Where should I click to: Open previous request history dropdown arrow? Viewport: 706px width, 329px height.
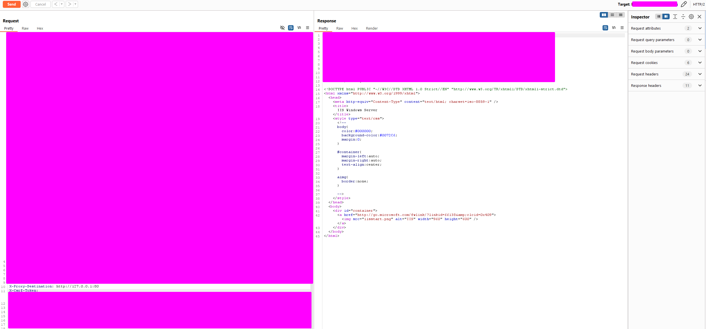62,4
